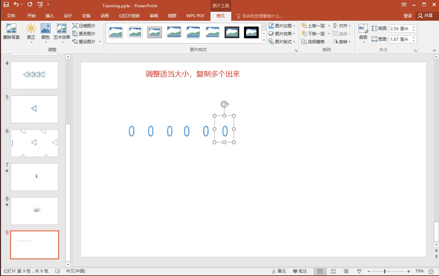439x276 pixels.
Task: Open the Selection Pane (选择窗格)
Action: coord(313,42)
